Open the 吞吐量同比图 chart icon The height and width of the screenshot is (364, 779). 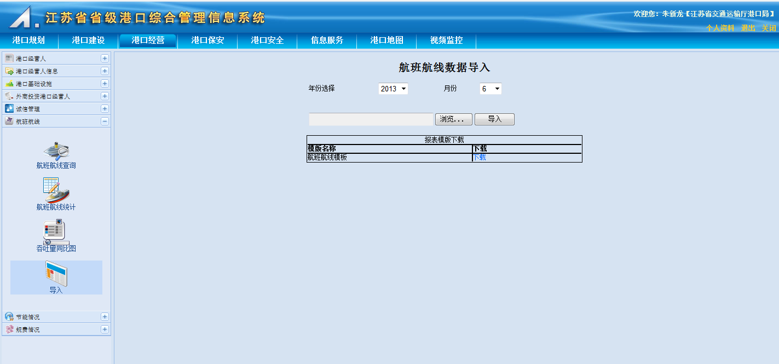[x=56, y=232]
